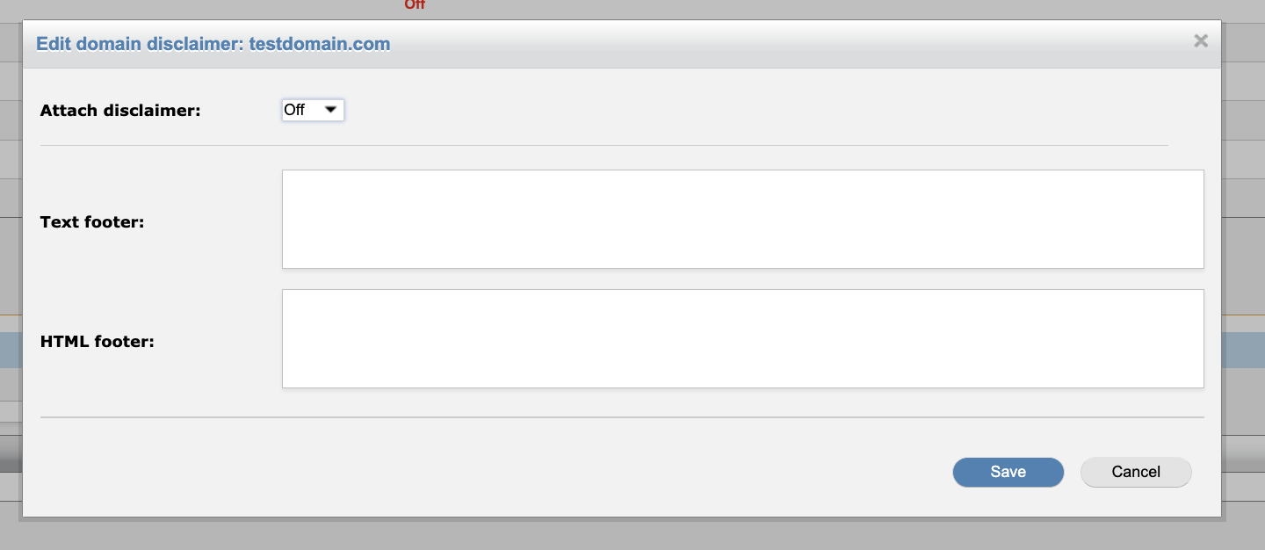Click the dropdown arrow next to Off
The height and width of the screenshot is (550, 1265).
tap(330, 110)
